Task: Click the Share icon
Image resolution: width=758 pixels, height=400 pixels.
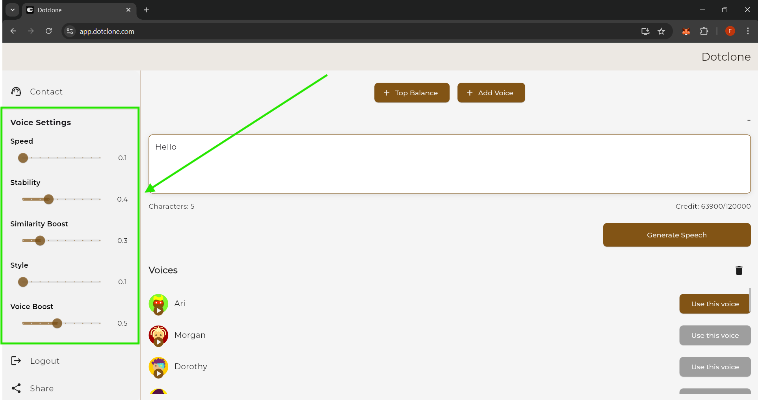Action: [x=16, y=388]
